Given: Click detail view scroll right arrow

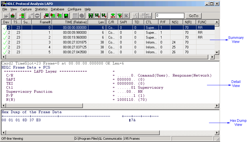Looking at the screenshot, I should click(x=217, y=106).
